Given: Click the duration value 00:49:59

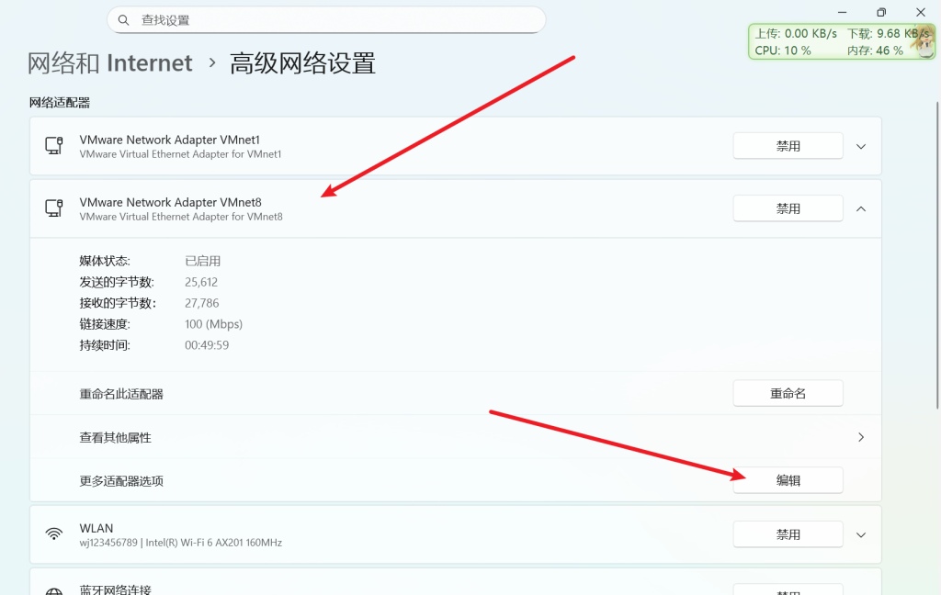Looking at the screenshot, I should pyautogui.click(x=207, y=345).
